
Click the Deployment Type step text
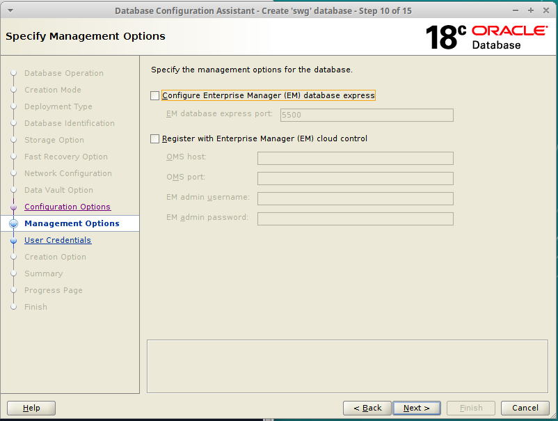tap(58, 106)
